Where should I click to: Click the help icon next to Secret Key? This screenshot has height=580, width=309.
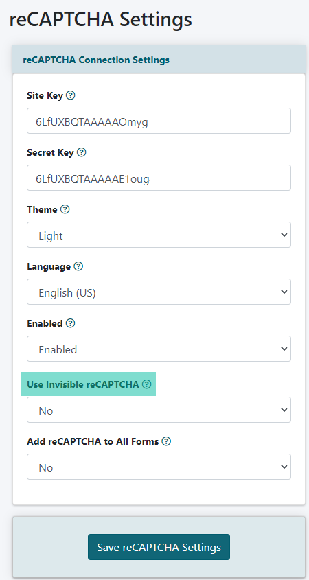pos(82,152)
